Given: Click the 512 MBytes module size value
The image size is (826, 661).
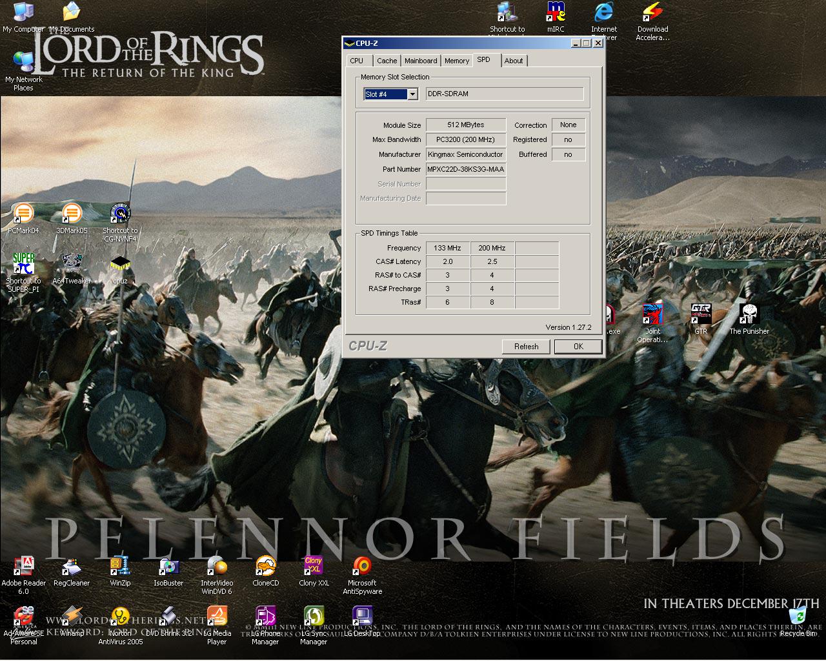Looking at the screenshot, I should pos(466,125).
